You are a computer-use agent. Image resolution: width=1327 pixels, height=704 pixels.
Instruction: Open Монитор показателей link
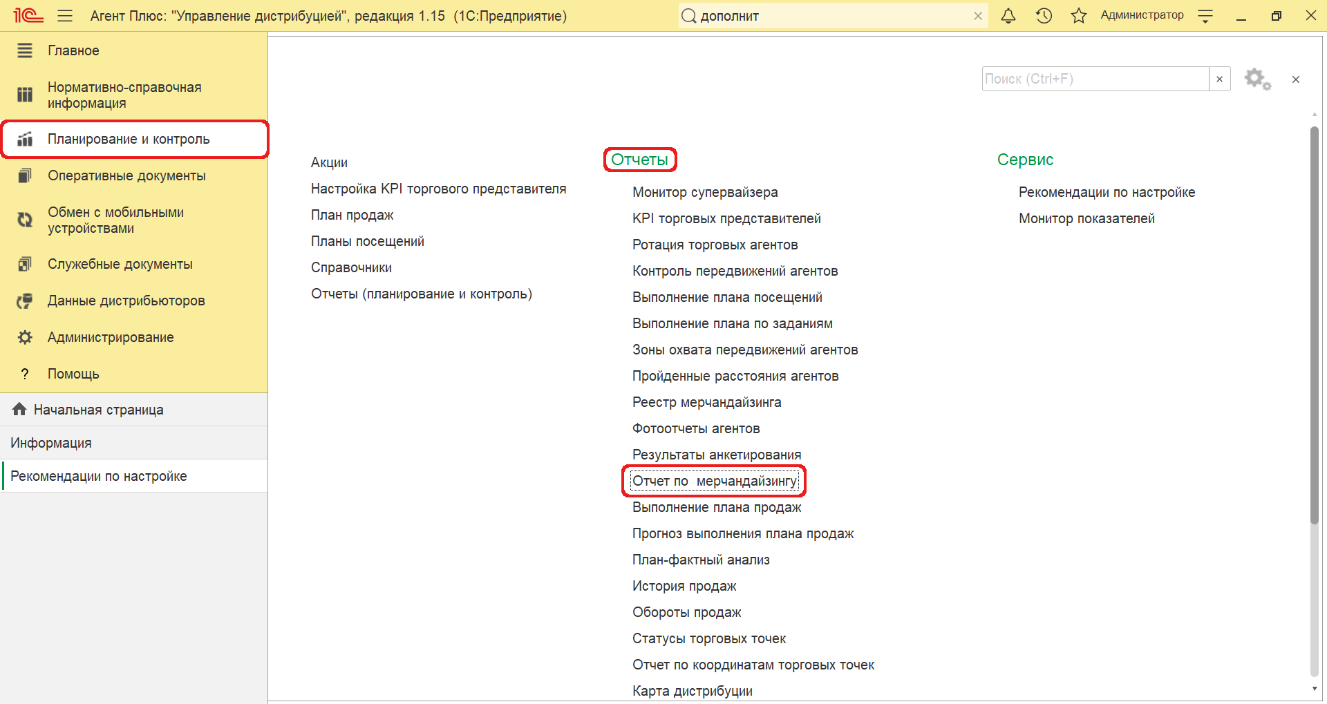pos(1086,218)
